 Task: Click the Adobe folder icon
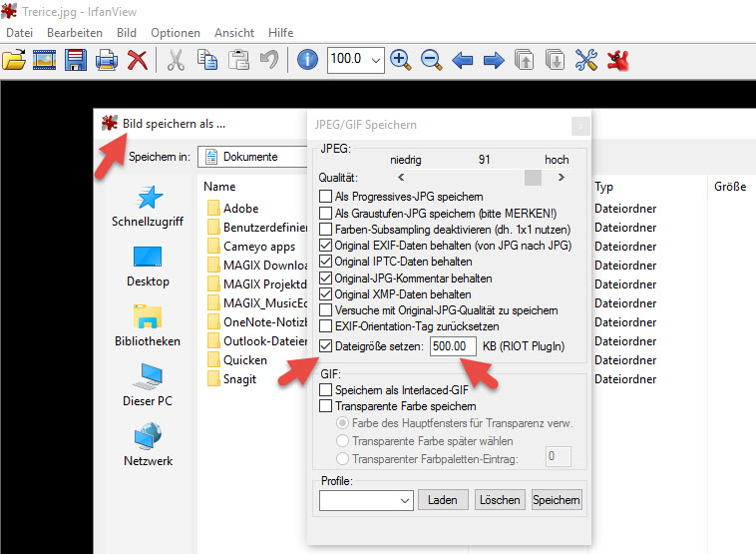(x=213, y=208)
